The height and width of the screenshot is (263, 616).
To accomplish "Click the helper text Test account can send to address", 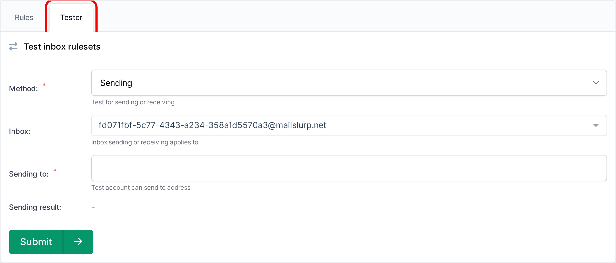I will point(141,187).
